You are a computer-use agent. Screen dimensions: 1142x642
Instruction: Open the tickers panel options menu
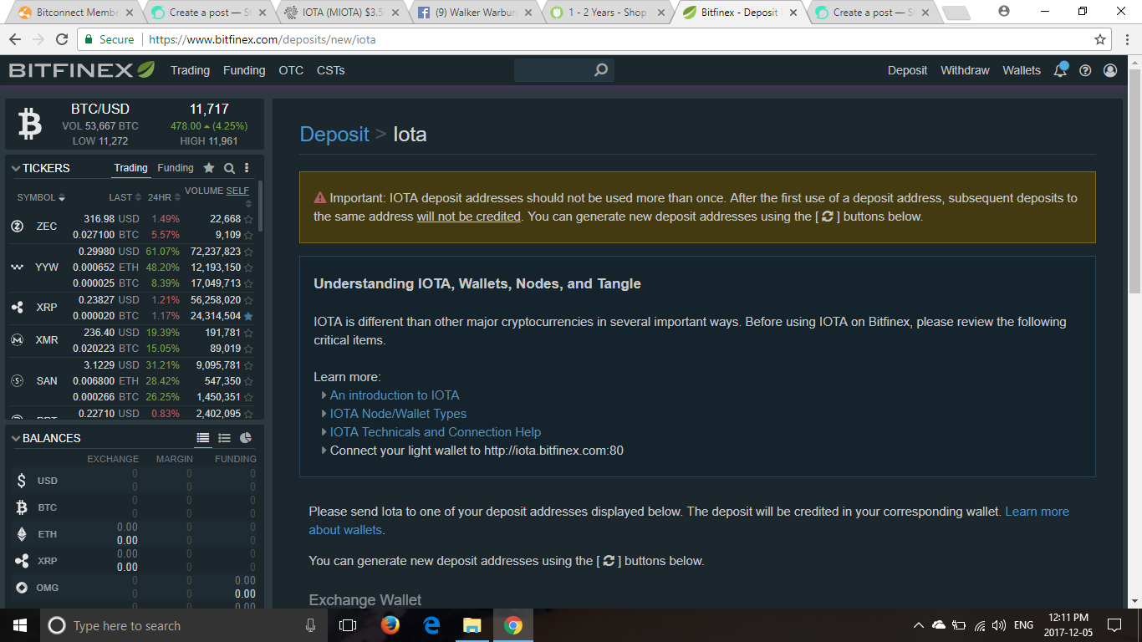pos(247,168)
